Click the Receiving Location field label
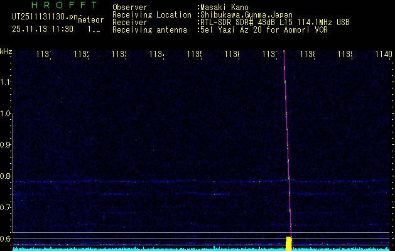This screenshot has height=251, width=395. tap(152, 14)
